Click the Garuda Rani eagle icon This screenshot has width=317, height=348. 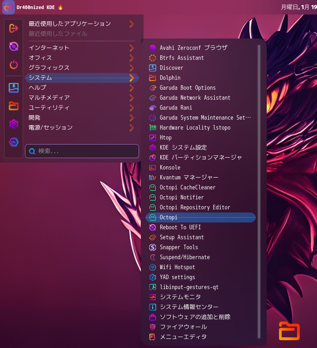[153, 108]
